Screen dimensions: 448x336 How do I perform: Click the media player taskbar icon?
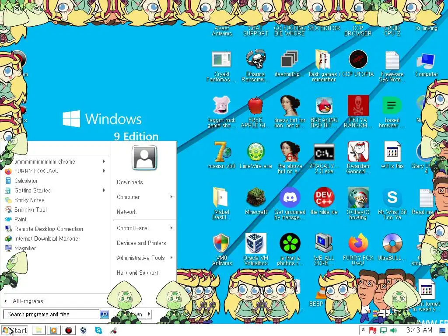[x=53, y=330]
